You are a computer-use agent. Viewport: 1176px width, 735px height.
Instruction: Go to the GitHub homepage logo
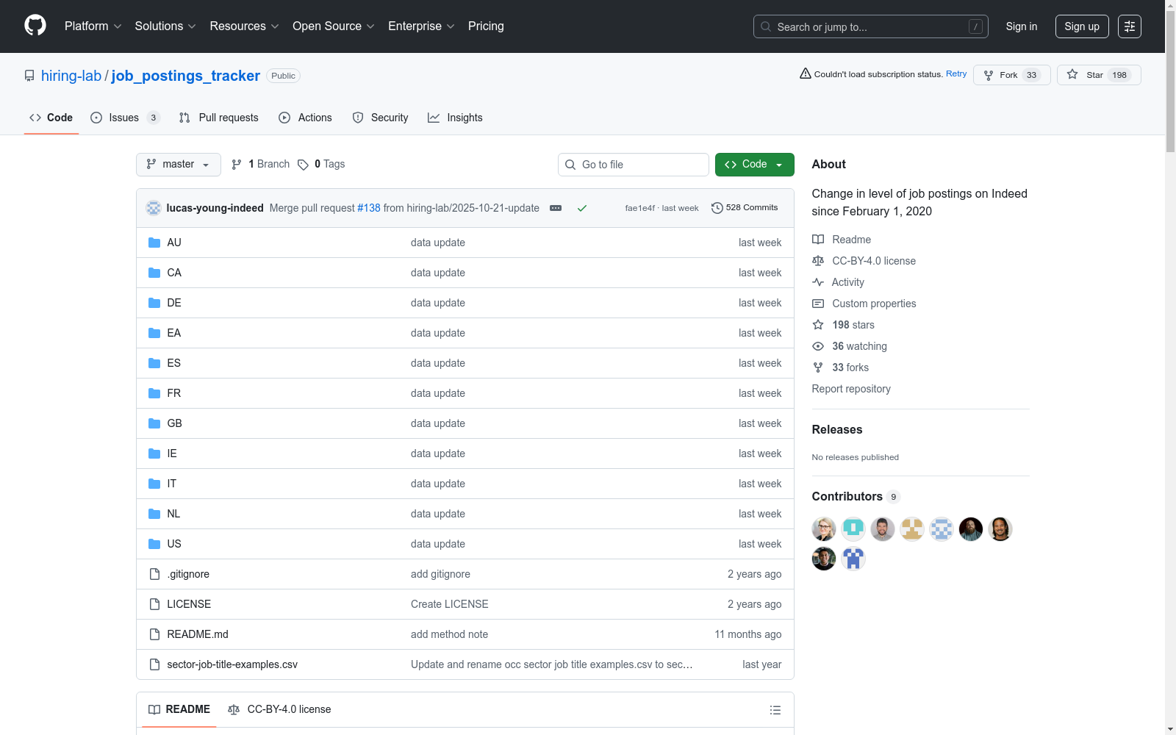[35, 26]
